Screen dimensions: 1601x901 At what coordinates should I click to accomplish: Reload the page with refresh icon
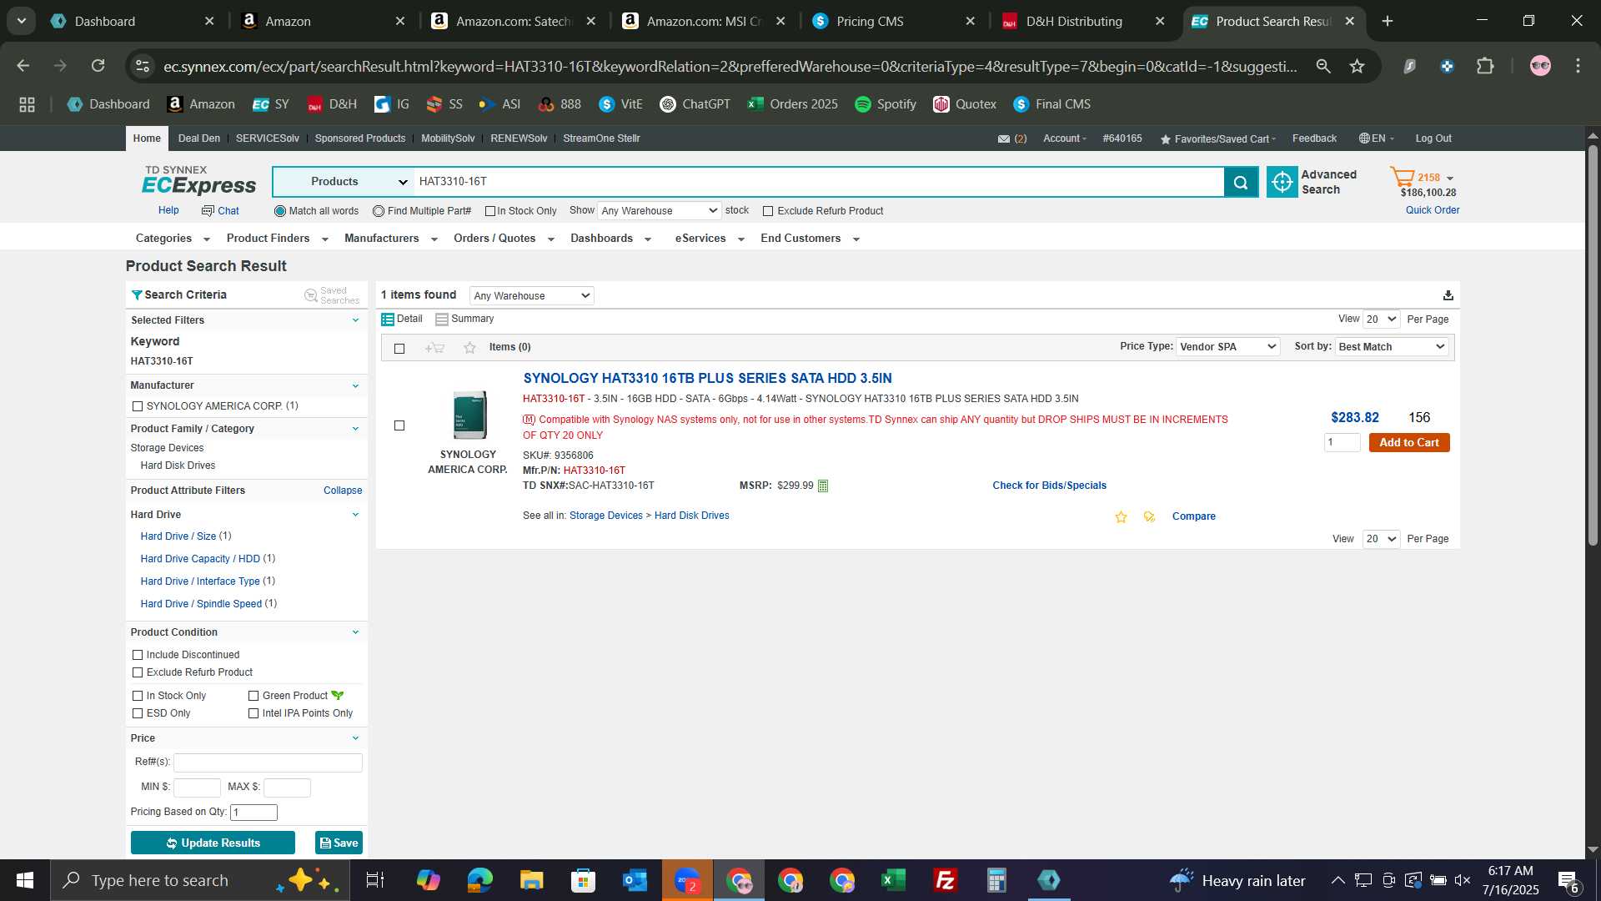tap(98, 66)
